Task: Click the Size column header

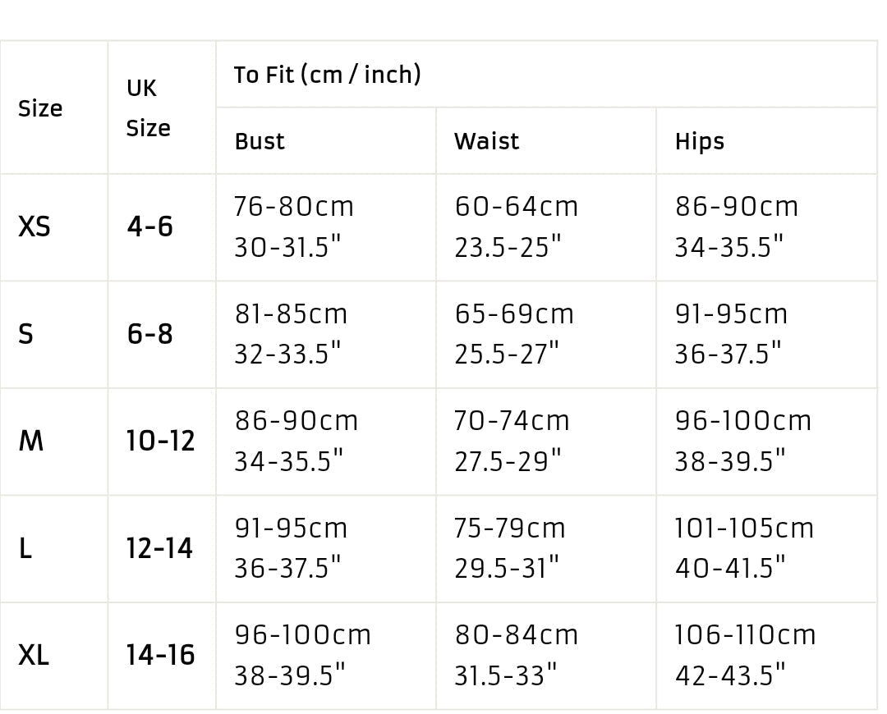Action: pos(40,108)
